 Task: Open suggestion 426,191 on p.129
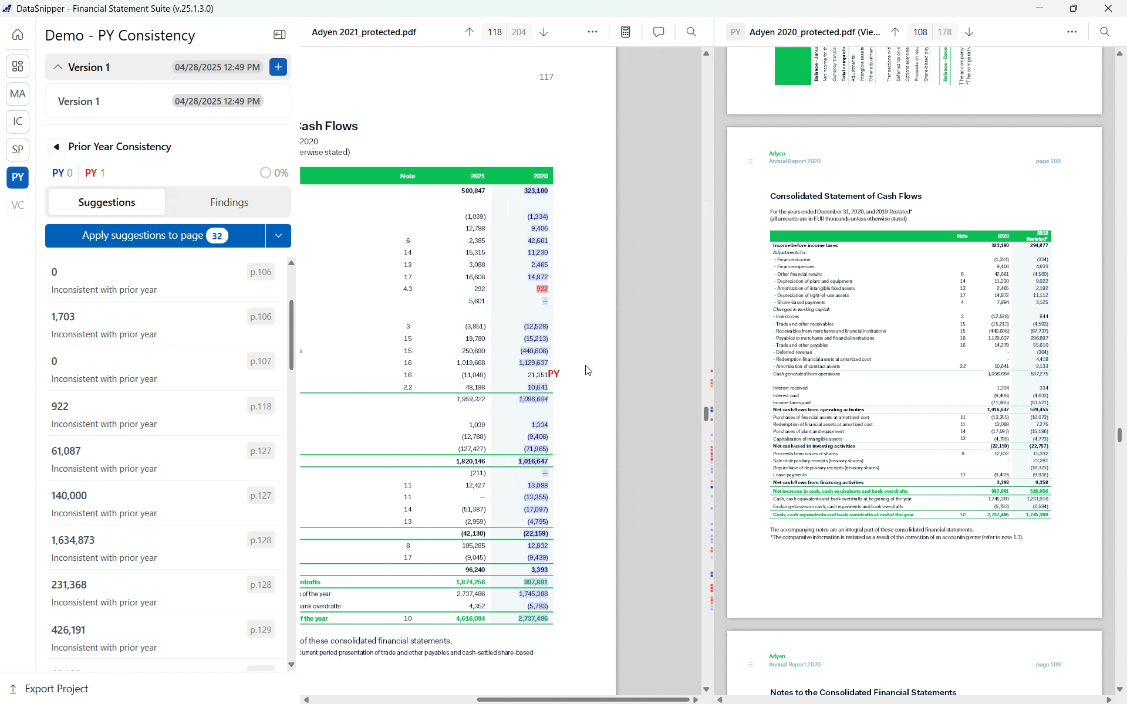[x=164, y=638]
